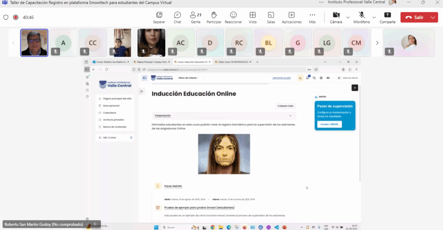Viewport: 443px width, 230px height.
Task: Open a new browser tab
Action: (x=257, y=62)
